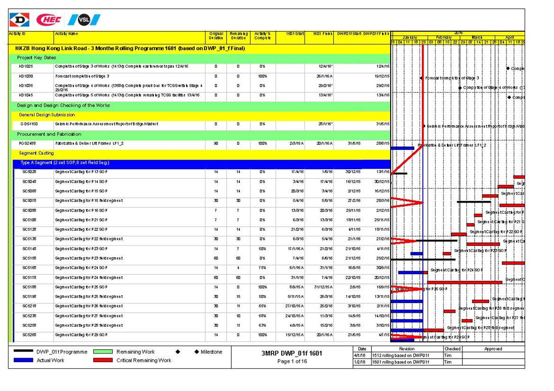Select the Segment Casting for P22 field segment row

click(x=202, y=239)
